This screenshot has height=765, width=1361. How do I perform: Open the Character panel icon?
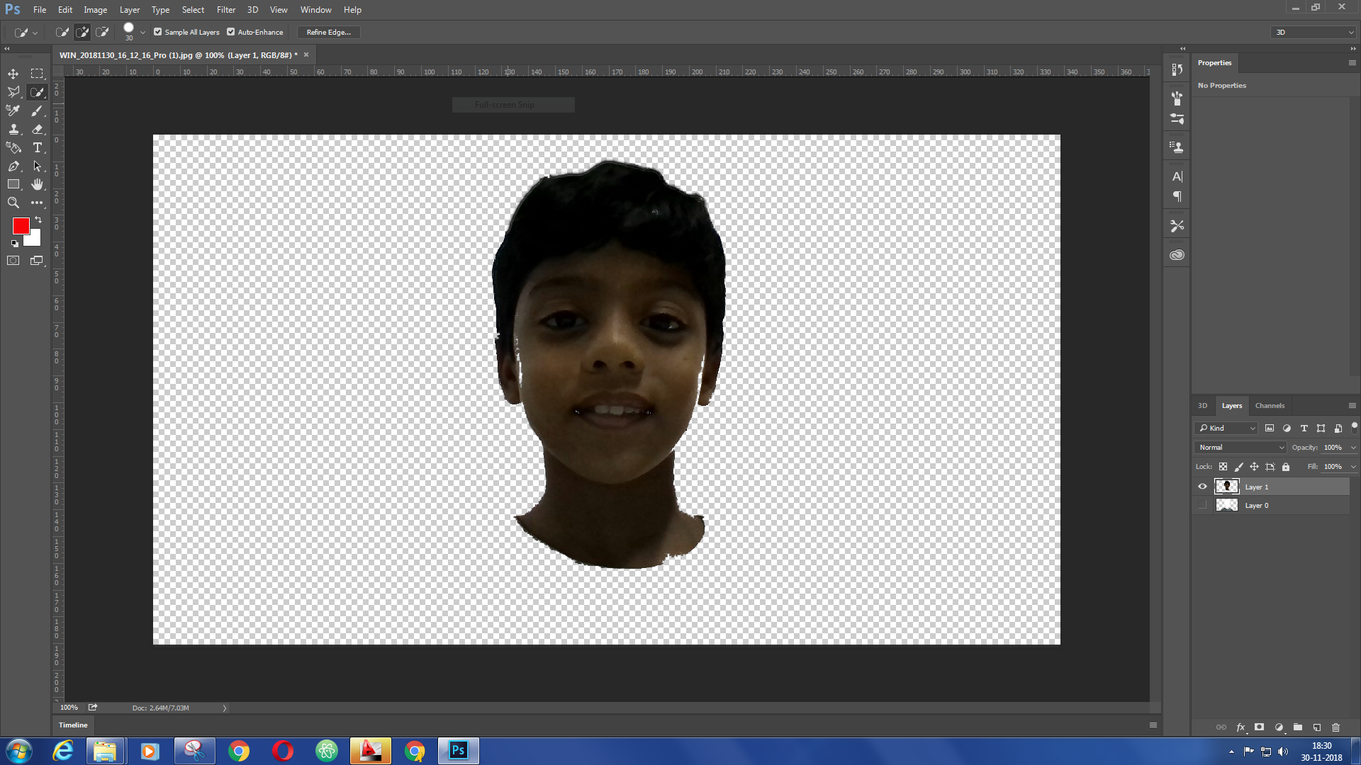pos(1177,176)
